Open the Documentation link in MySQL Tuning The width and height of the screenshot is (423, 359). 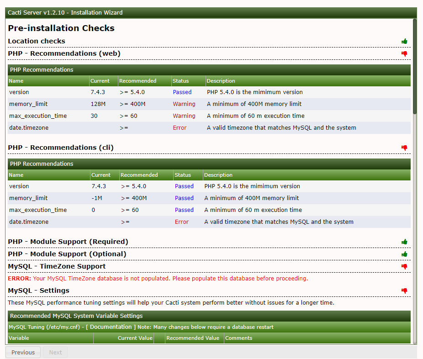point(111,327)
